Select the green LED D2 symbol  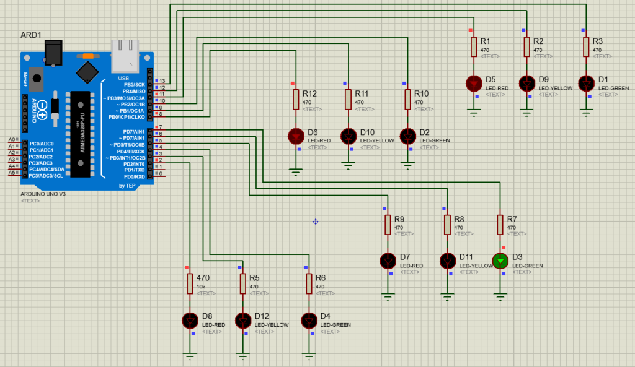408,136
